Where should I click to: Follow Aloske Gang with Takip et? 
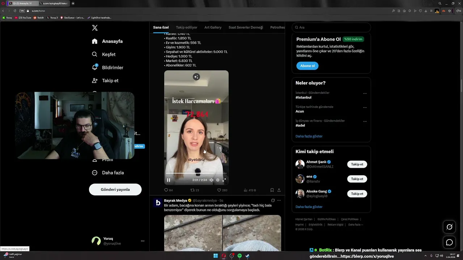tap(357, 194)
